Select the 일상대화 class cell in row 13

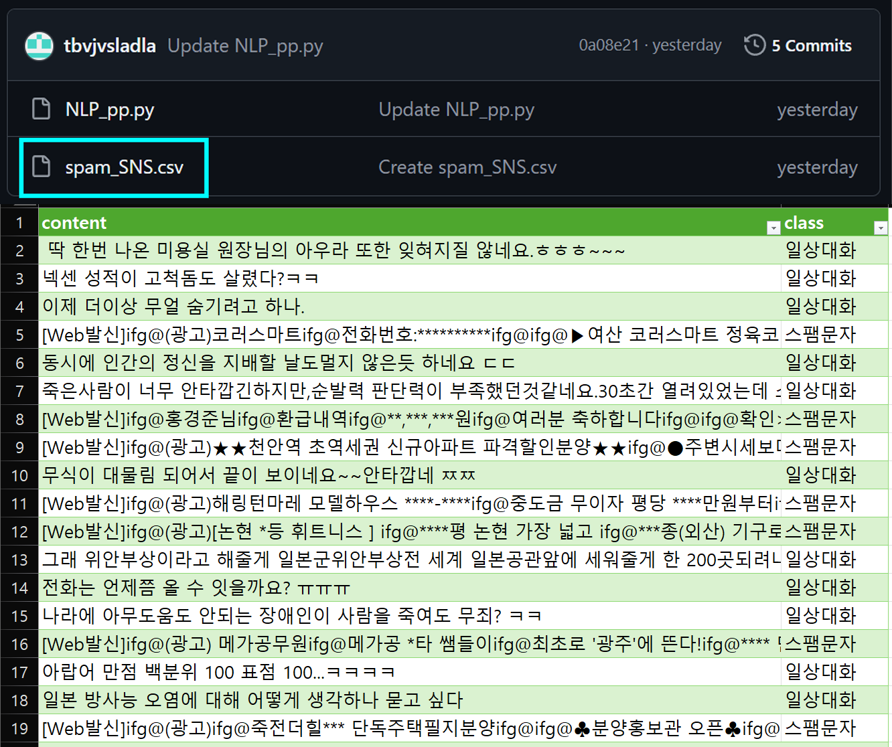[835, 560]
